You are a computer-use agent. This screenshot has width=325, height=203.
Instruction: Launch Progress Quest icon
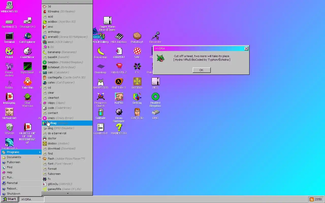tap(101, 100)
